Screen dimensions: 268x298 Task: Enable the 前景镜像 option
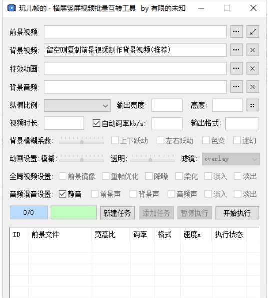[x=62, y=176]
